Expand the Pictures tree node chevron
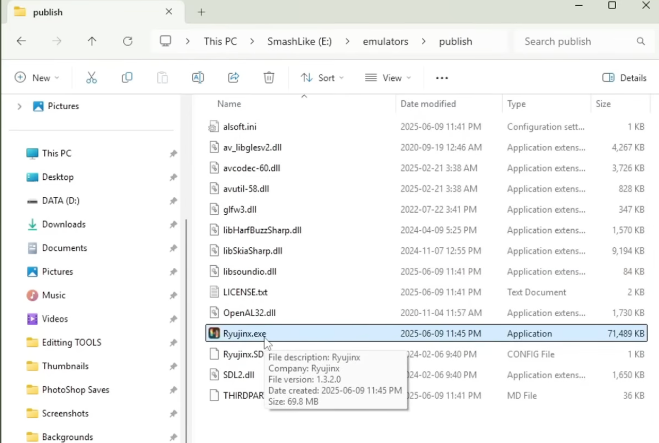Screen dimensions: 659x443 click(x=19, y=106)
